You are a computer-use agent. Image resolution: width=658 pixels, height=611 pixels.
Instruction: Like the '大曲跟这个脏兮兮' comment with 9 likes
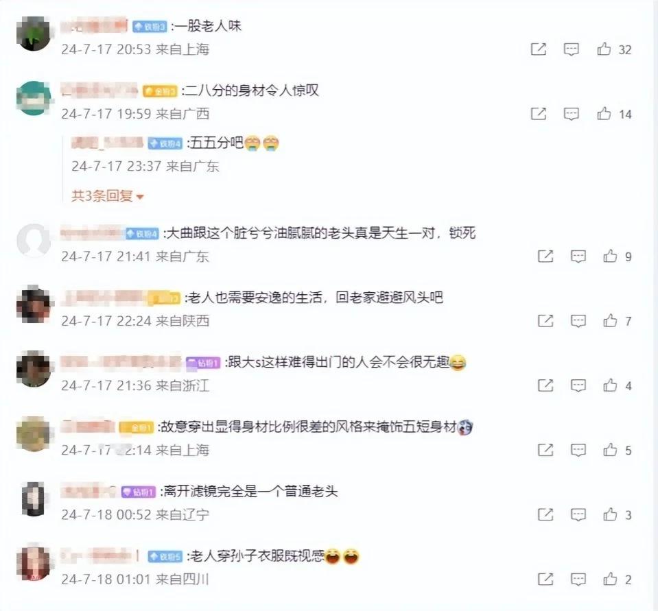pos(610,256)
